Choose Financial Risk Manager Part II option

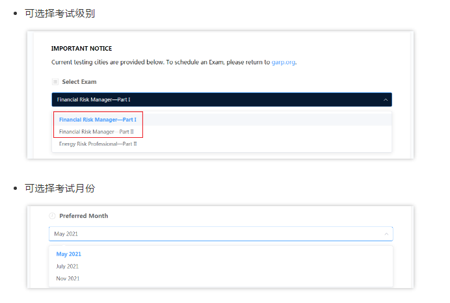pos(96,131)
